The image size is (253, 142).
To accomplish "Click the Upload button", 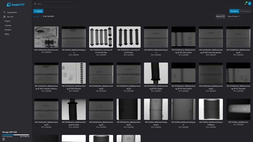I will [38, 11].
